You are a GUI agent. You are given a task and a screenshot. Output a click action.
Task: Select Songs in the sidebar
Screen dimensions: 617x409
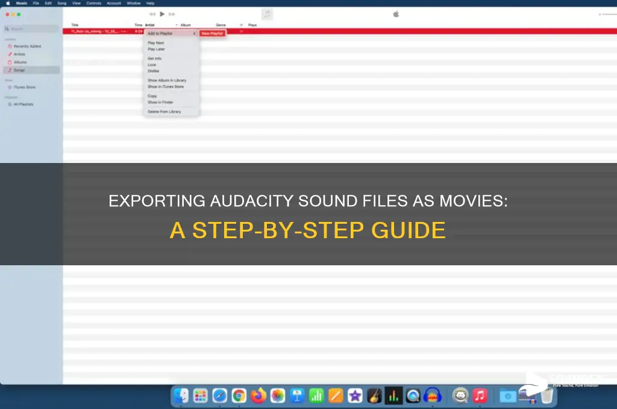pyautogui.click(x=31, y=70)
